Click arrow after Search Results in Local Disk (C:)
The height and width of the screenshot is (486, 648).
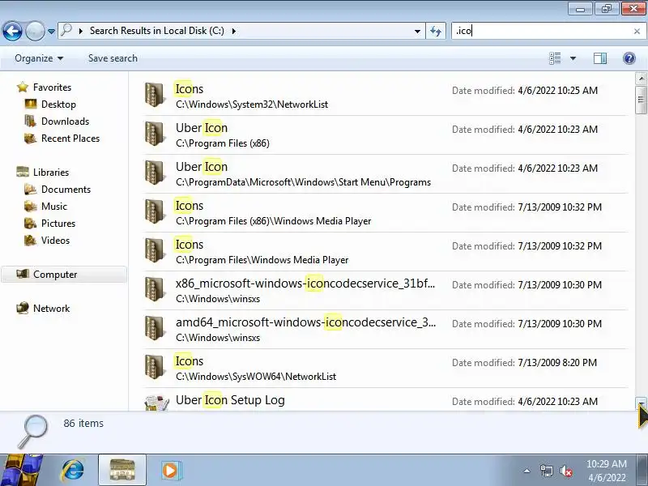(234, 31)
